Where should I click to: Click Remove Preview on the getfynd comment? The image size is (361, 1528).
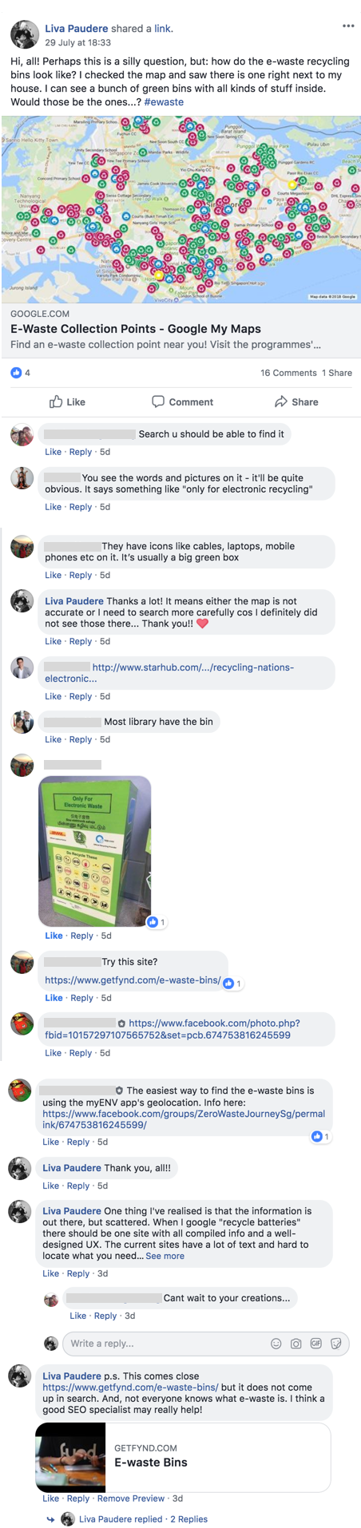pyautogui.click(x=131, y=1498)
